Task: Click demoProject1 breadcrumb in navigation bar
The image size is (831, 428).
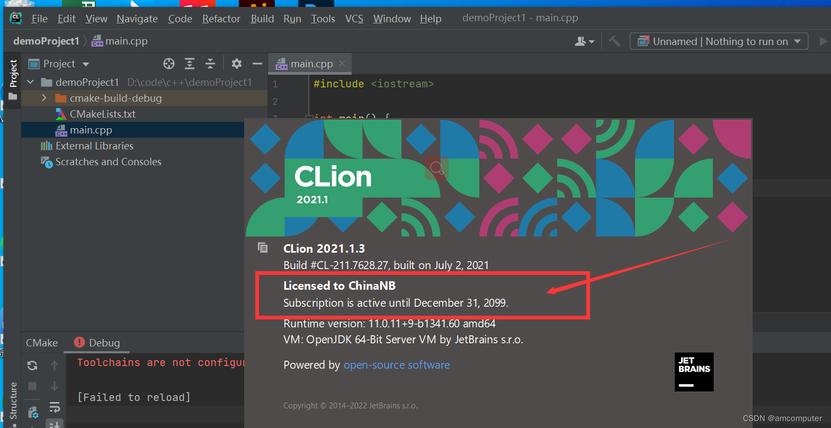Action: [x=46, y=41]
